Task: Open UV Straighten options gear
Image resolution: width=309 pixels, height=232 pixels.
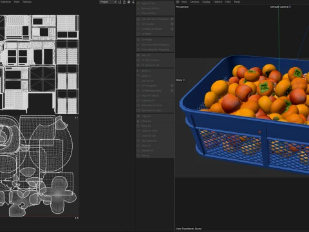Action: (x=172, y=86)
